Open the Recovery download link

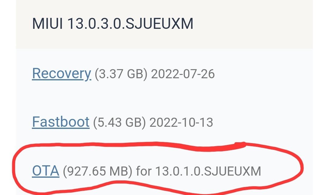[x=61, y=74]
